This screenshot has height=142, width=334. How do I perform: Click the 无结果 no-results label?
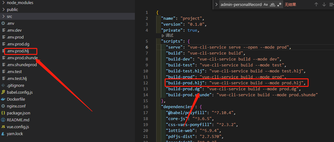pos(290,4)
